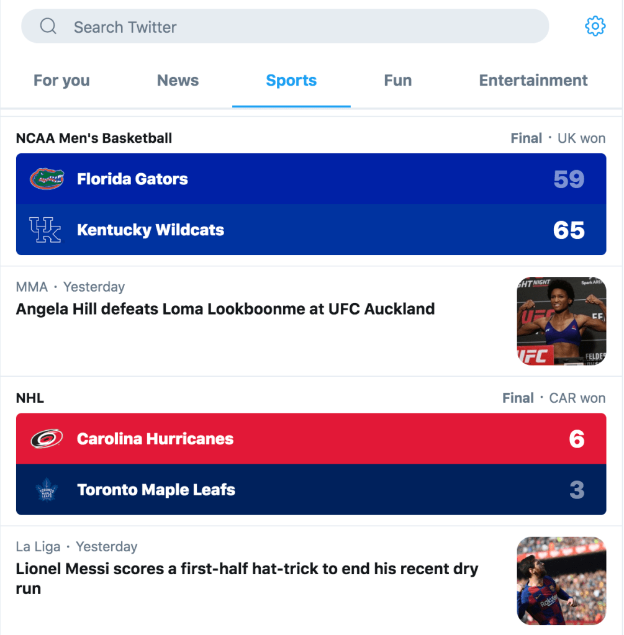Click the Florida Gators logo

coord(47,179)
